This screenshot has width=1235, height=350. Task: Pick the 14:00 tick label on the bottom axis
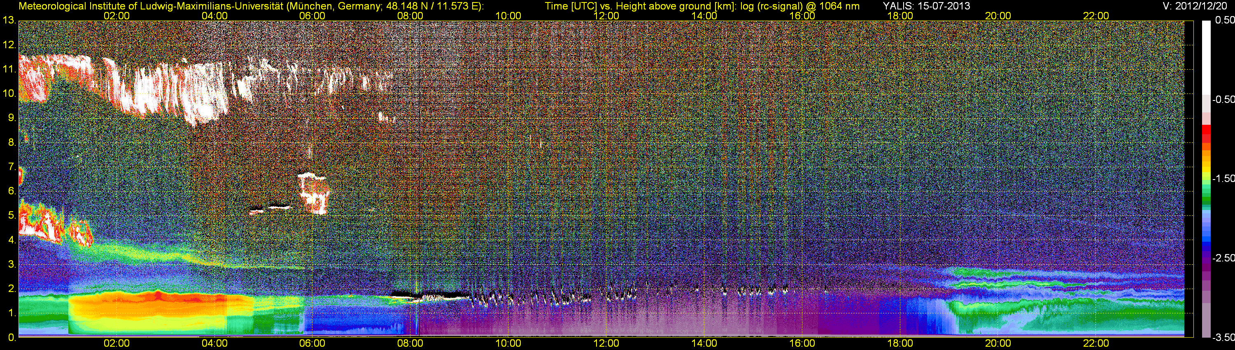[x=704, y=343]
